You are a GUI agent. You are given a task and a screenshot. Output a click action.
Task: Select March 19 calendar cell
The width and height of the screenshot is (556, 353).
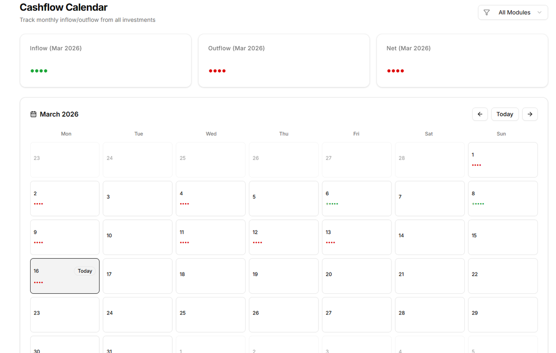coord(284,276)
